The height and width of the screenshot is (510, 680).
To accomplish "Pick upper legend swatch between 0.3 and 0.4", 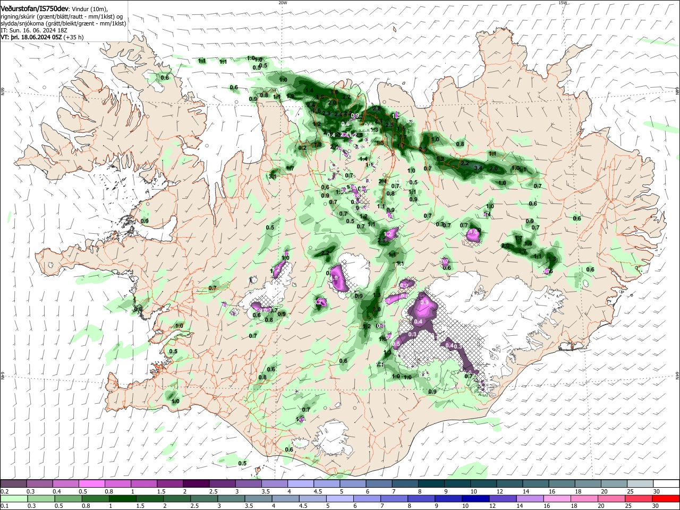I will click(39, 483).
